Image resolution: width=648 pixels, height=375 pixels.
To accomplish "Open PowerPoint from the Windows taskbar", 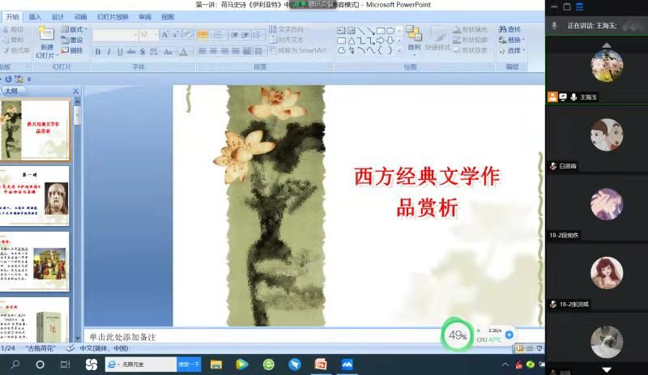I will click(x=321, y=364).
